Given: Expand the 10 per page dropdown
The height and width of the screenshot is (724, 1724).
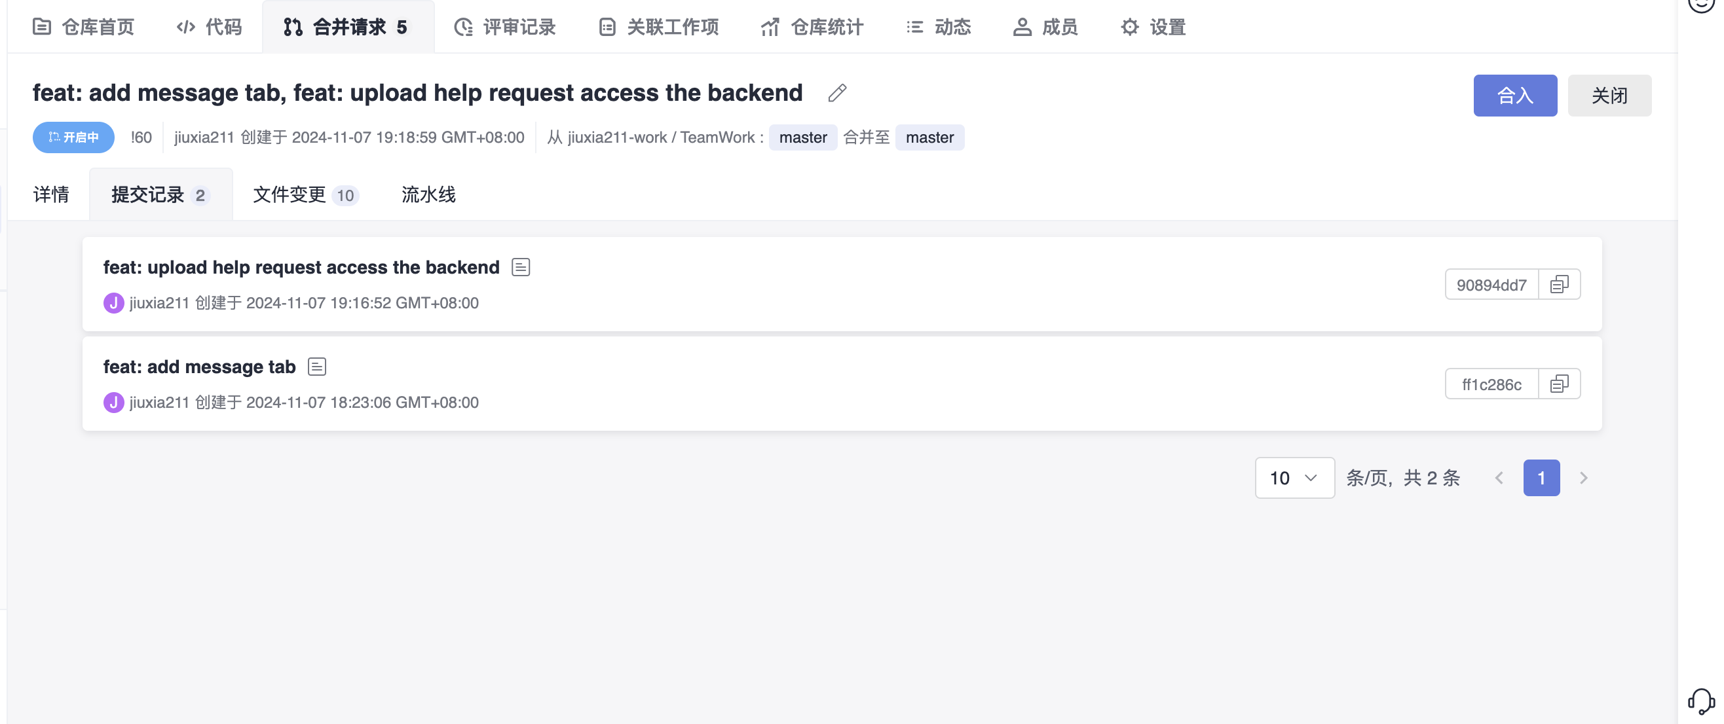Looking at the screenshot, I should coord(1294,478).
